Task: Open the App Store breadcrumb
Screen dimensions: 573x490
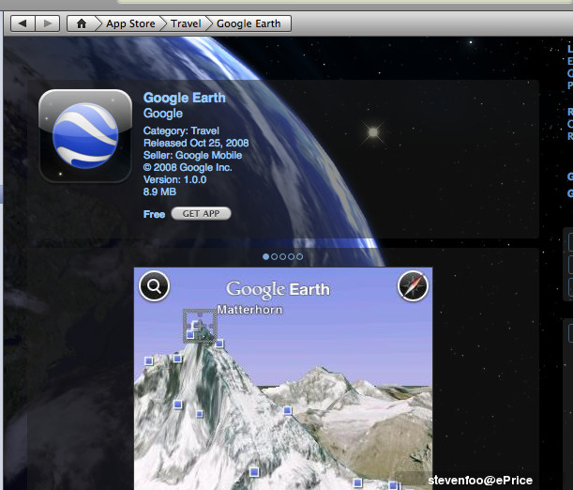Action: click(x=130, y=23)
